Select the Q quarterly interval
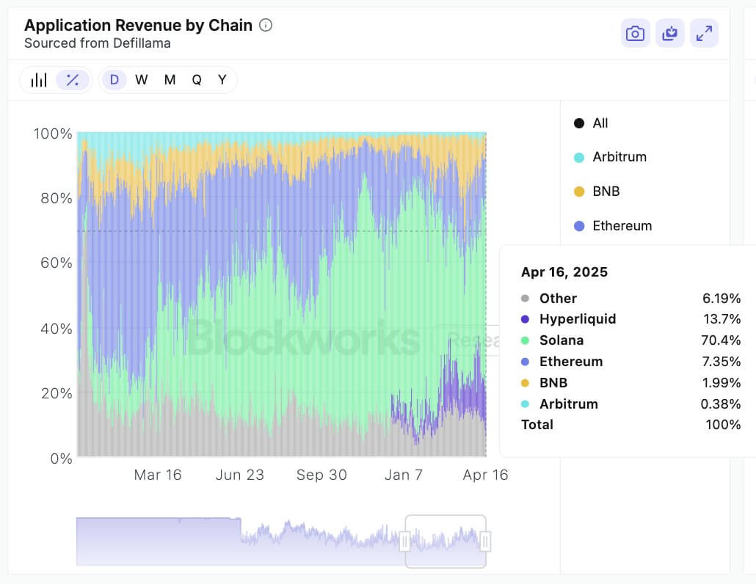Viewport: 756px width, 584px height. [x=196, y=79]
